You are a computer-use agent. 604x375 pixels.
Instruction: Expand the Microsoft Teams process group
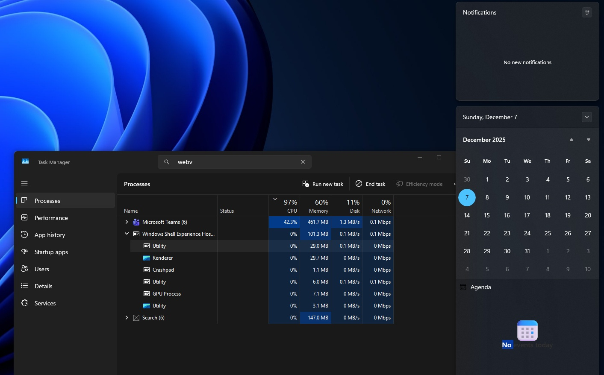[x=127, y=222]
